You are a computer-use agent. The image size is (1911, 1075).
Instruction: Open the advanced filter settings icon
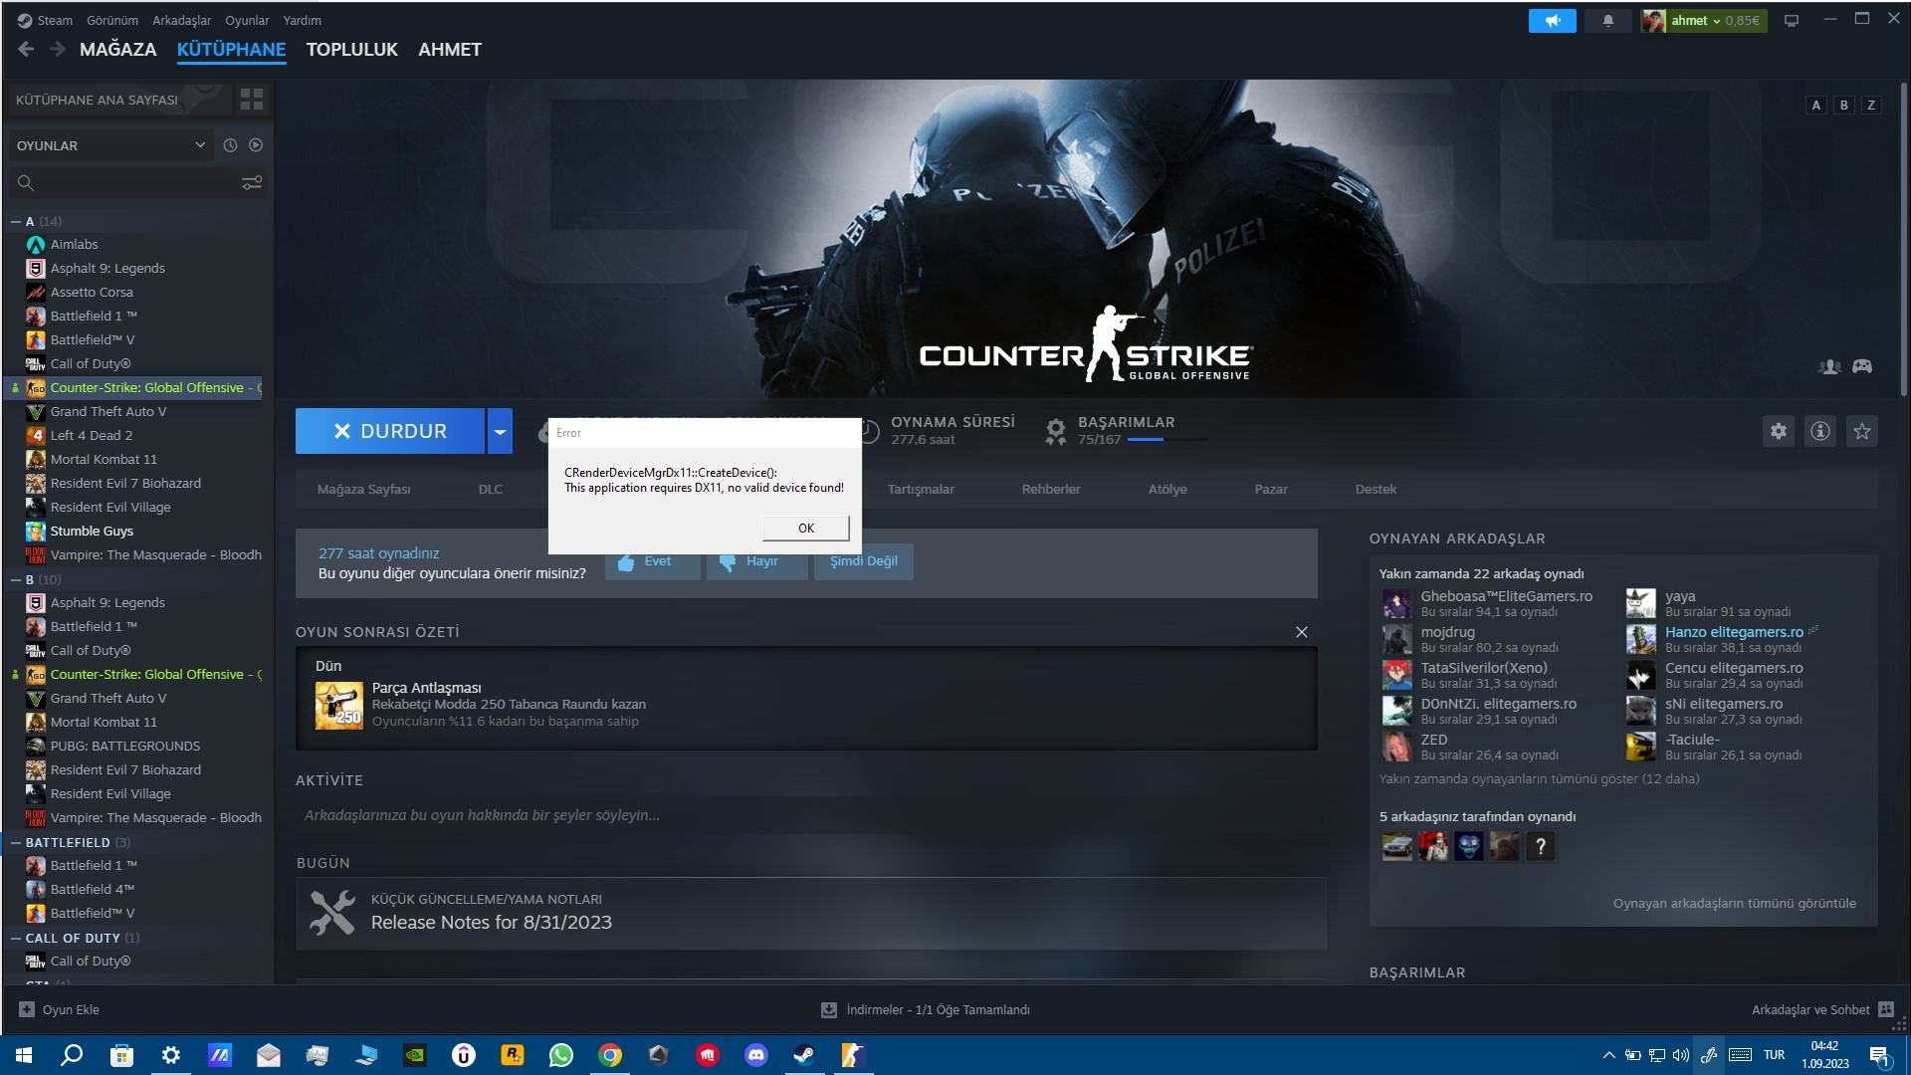[252, 183]
